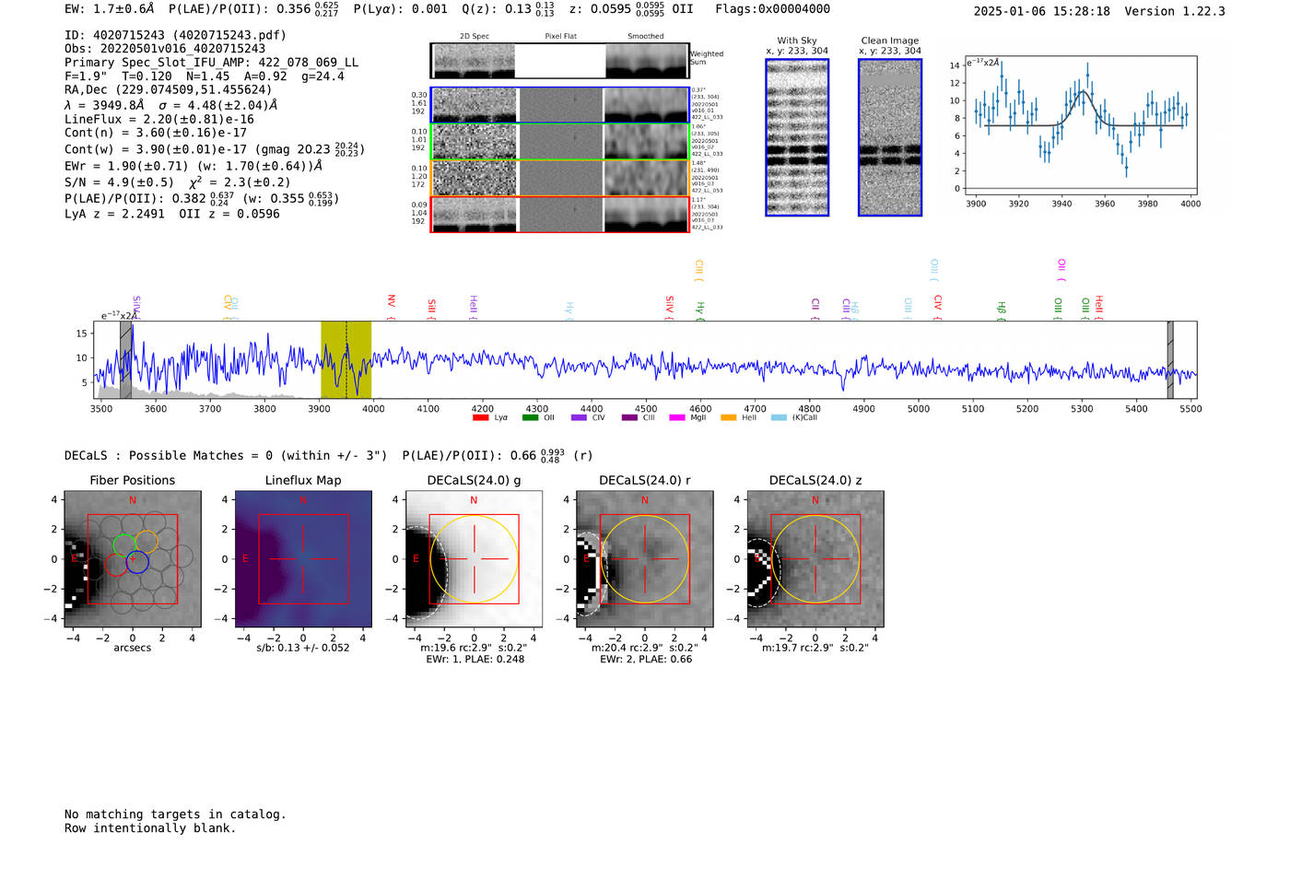Click 'No matching targets in catalog.' text
The height and width of the screenshot is (878, 1290).
coord(175,814)
